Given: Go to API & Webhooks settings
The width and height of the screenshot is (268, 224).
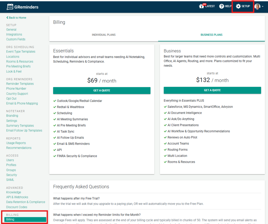Looking at the screenshot, I should pyautogui.click(x=17, y=197).
